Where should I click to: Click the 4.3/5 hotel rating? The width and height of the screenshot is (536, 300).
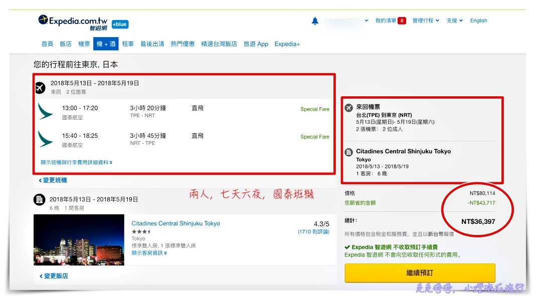pyautogui.click(x=321, y=224)
